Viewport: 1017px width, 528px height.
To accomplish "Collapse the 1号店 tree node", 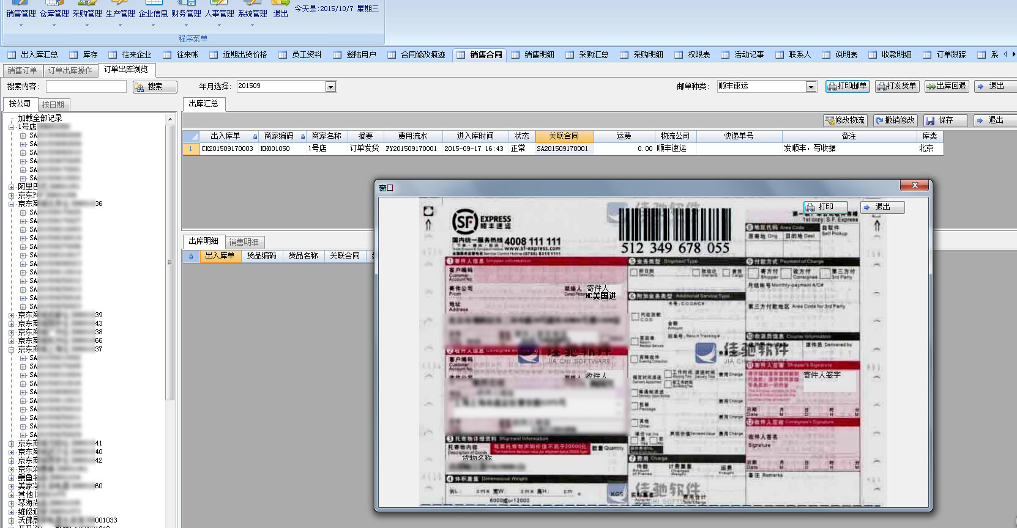I will click(11, 127).
